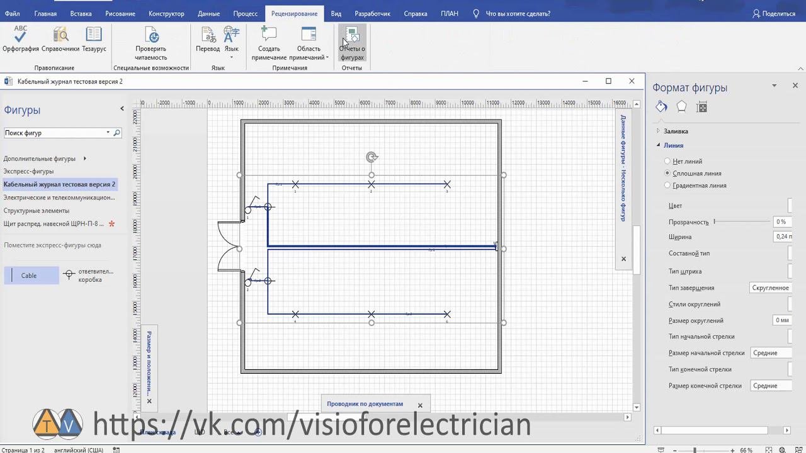
Task: Select the ответвител... коробка master shape
Action: tap(89, 276)
